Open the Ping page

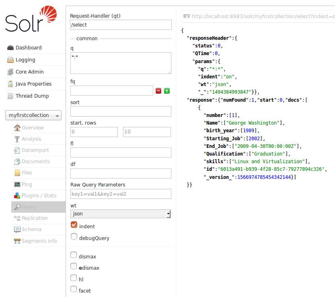(x=27, y=184)
